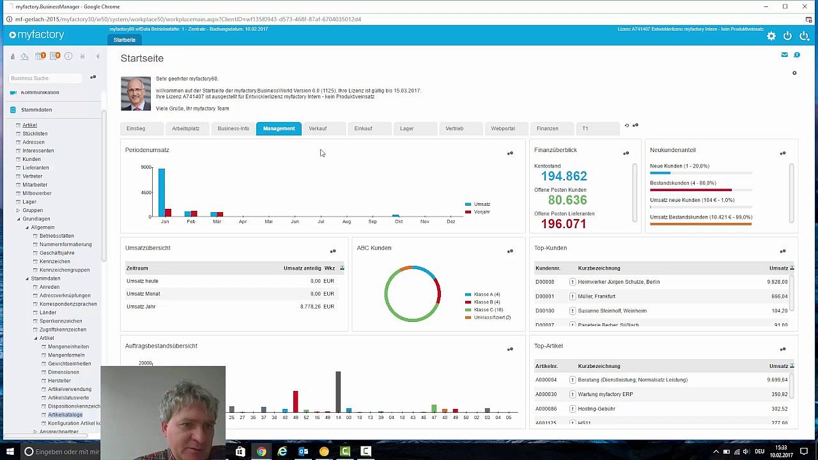
Task: Open the Stammdaten section
Action: (x=36, y=109)
